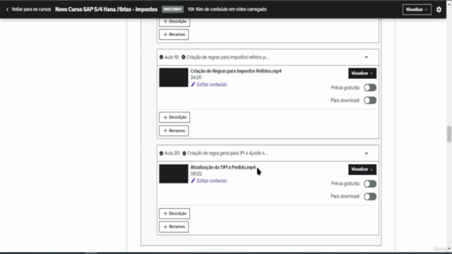
Task: Toggle Para download for Aula 20
Action: tap(370, 196)
